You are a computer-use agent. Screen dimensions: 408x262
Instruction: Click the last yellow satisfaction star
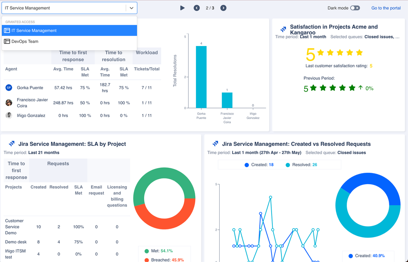coord(359,53)
